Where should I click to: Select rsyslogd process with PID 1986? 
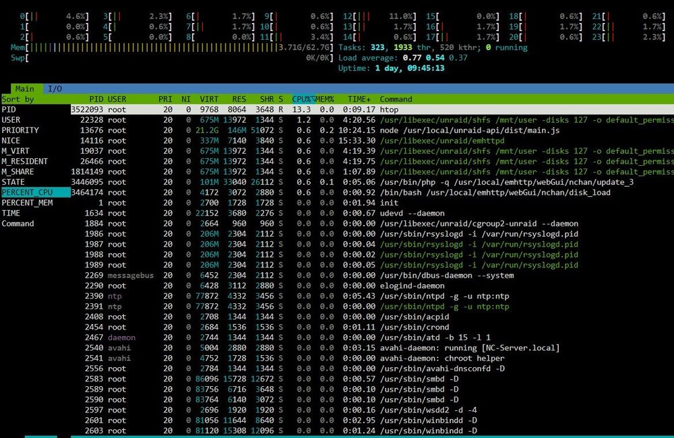372,234
